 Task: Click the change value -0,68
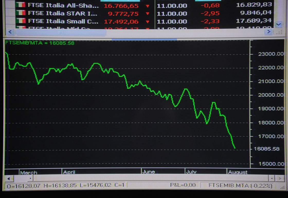point(210,5)
